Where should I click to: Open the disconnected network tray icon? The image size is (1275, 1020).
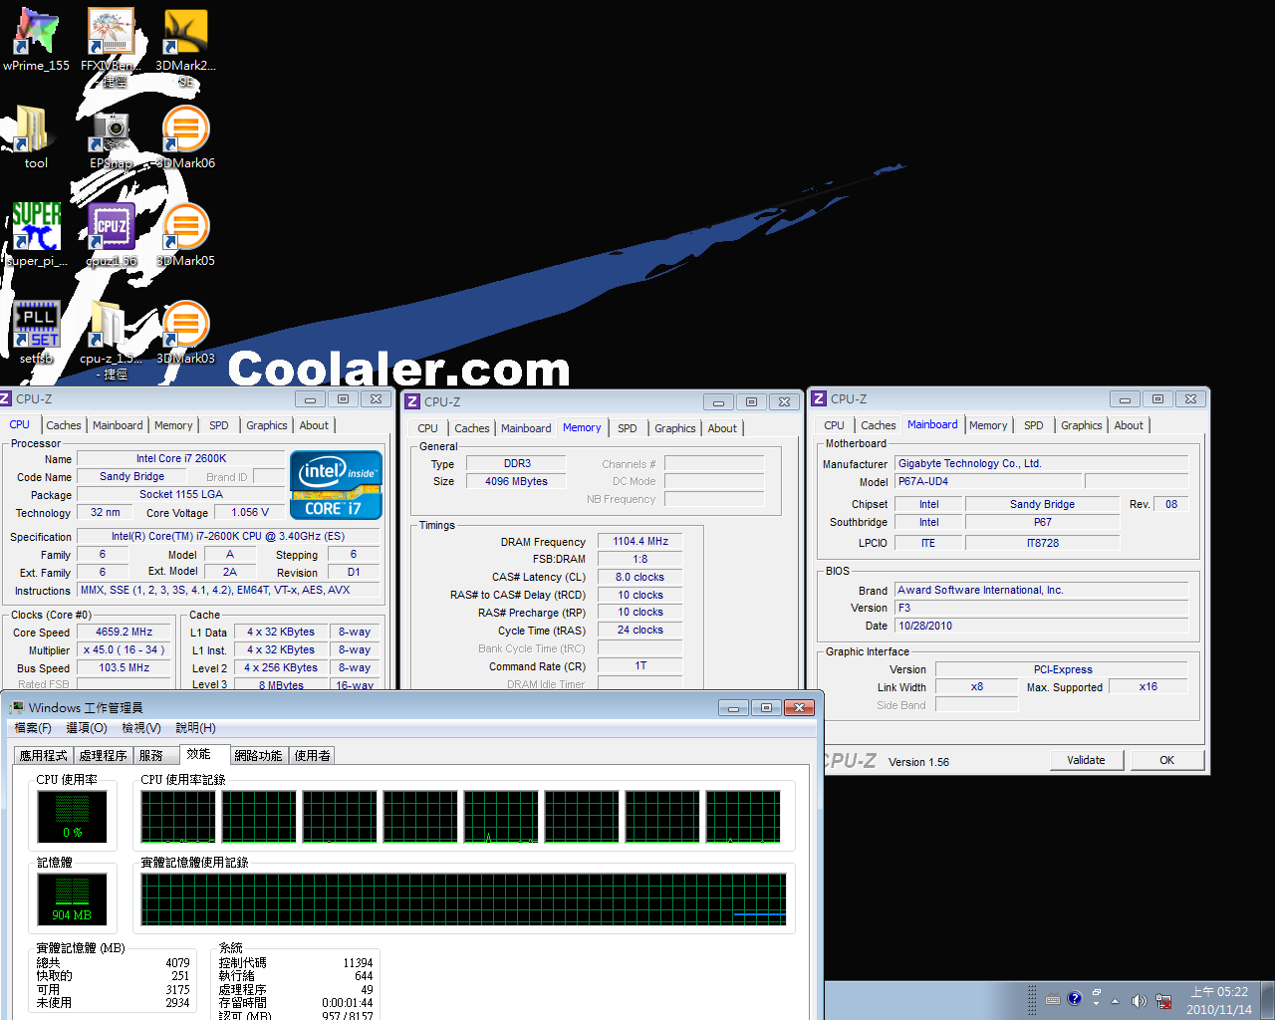click(x=1162, y=1000)
